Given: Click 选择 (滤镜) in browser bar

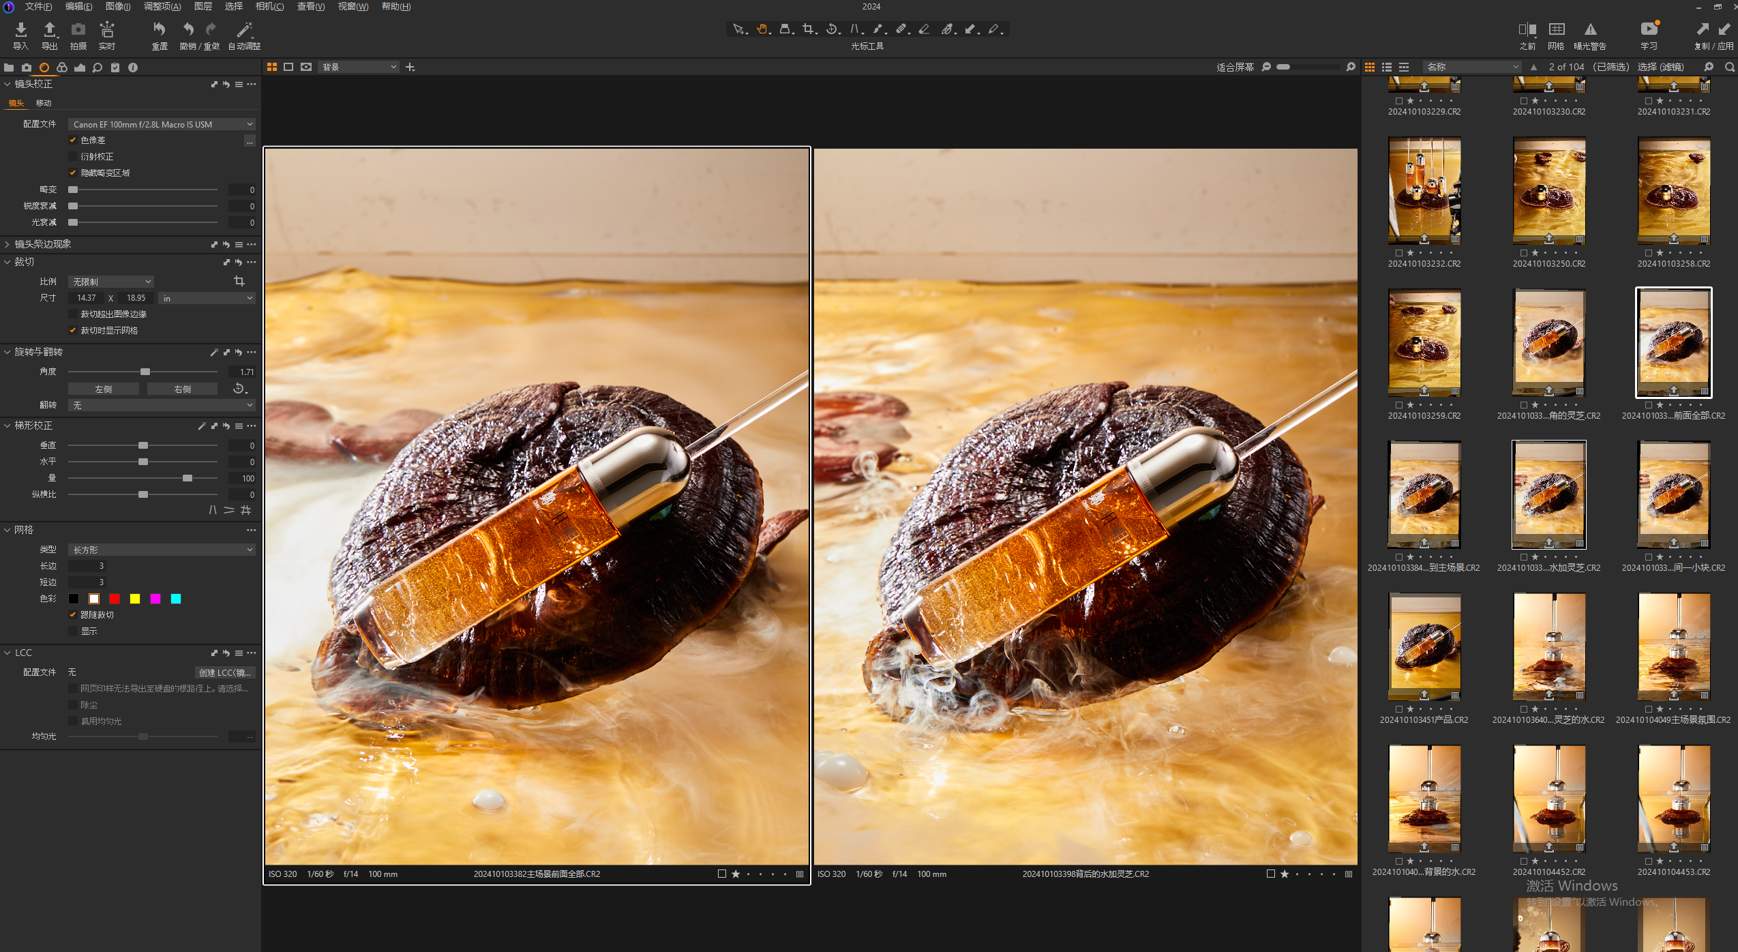Looking at the screenshot, I should [1660, 67].
